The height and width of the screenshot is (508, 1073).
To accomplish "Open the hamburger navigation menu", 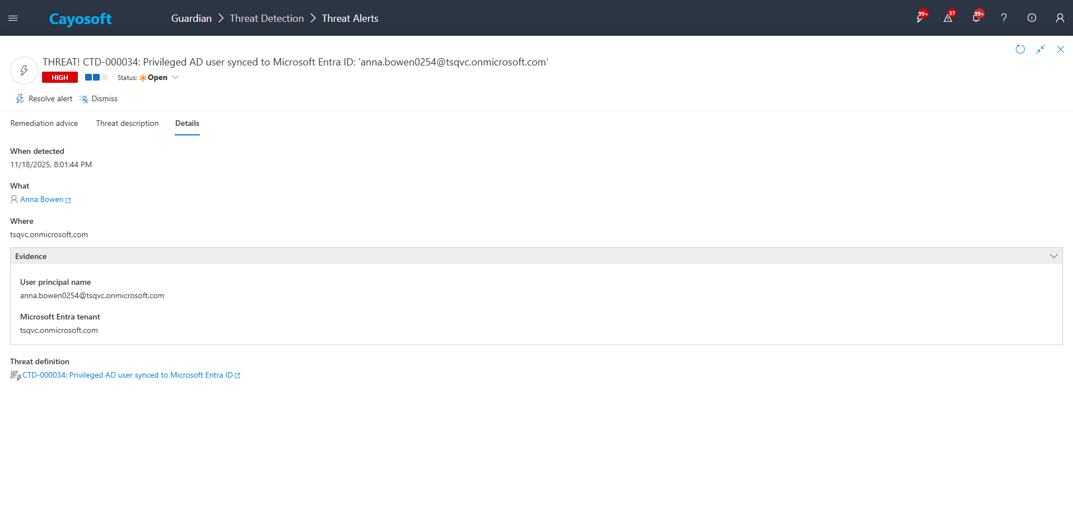I will point(13,18).
